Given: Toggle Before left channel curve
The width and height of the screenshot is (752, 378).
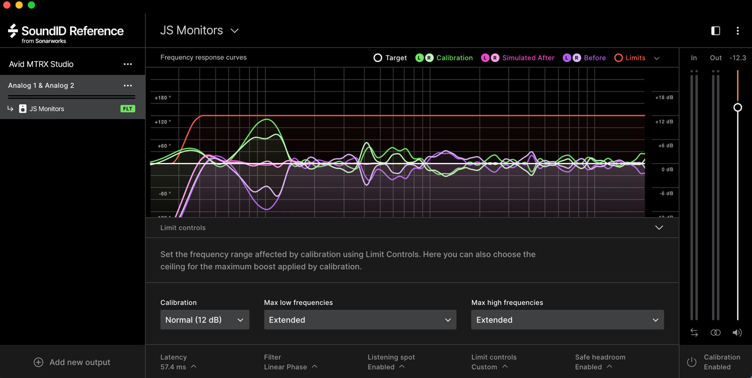Looking at the screenshot, I should (x=567, y=58).
